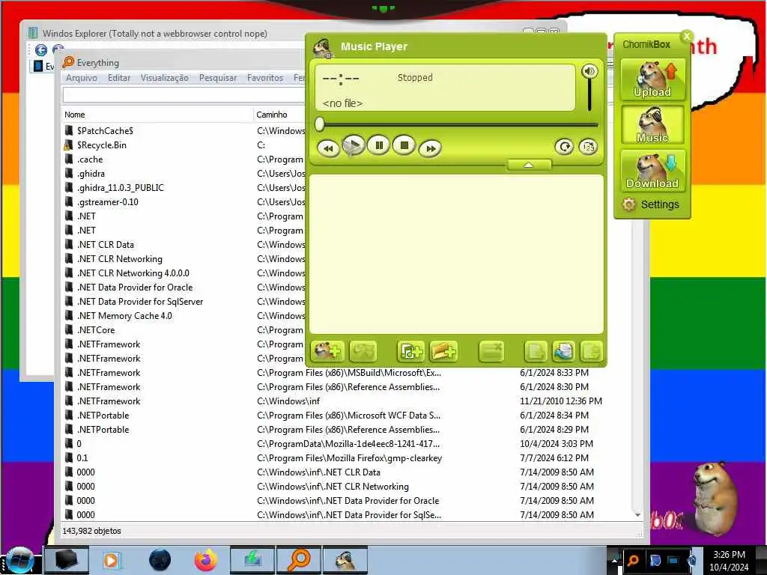
Task: Click the track seek slider handle
Action: click(320, 124)
